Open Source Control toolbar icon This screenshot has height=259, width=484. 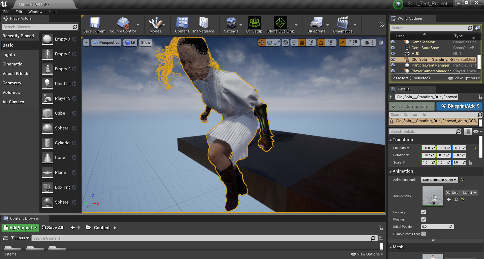123,25
